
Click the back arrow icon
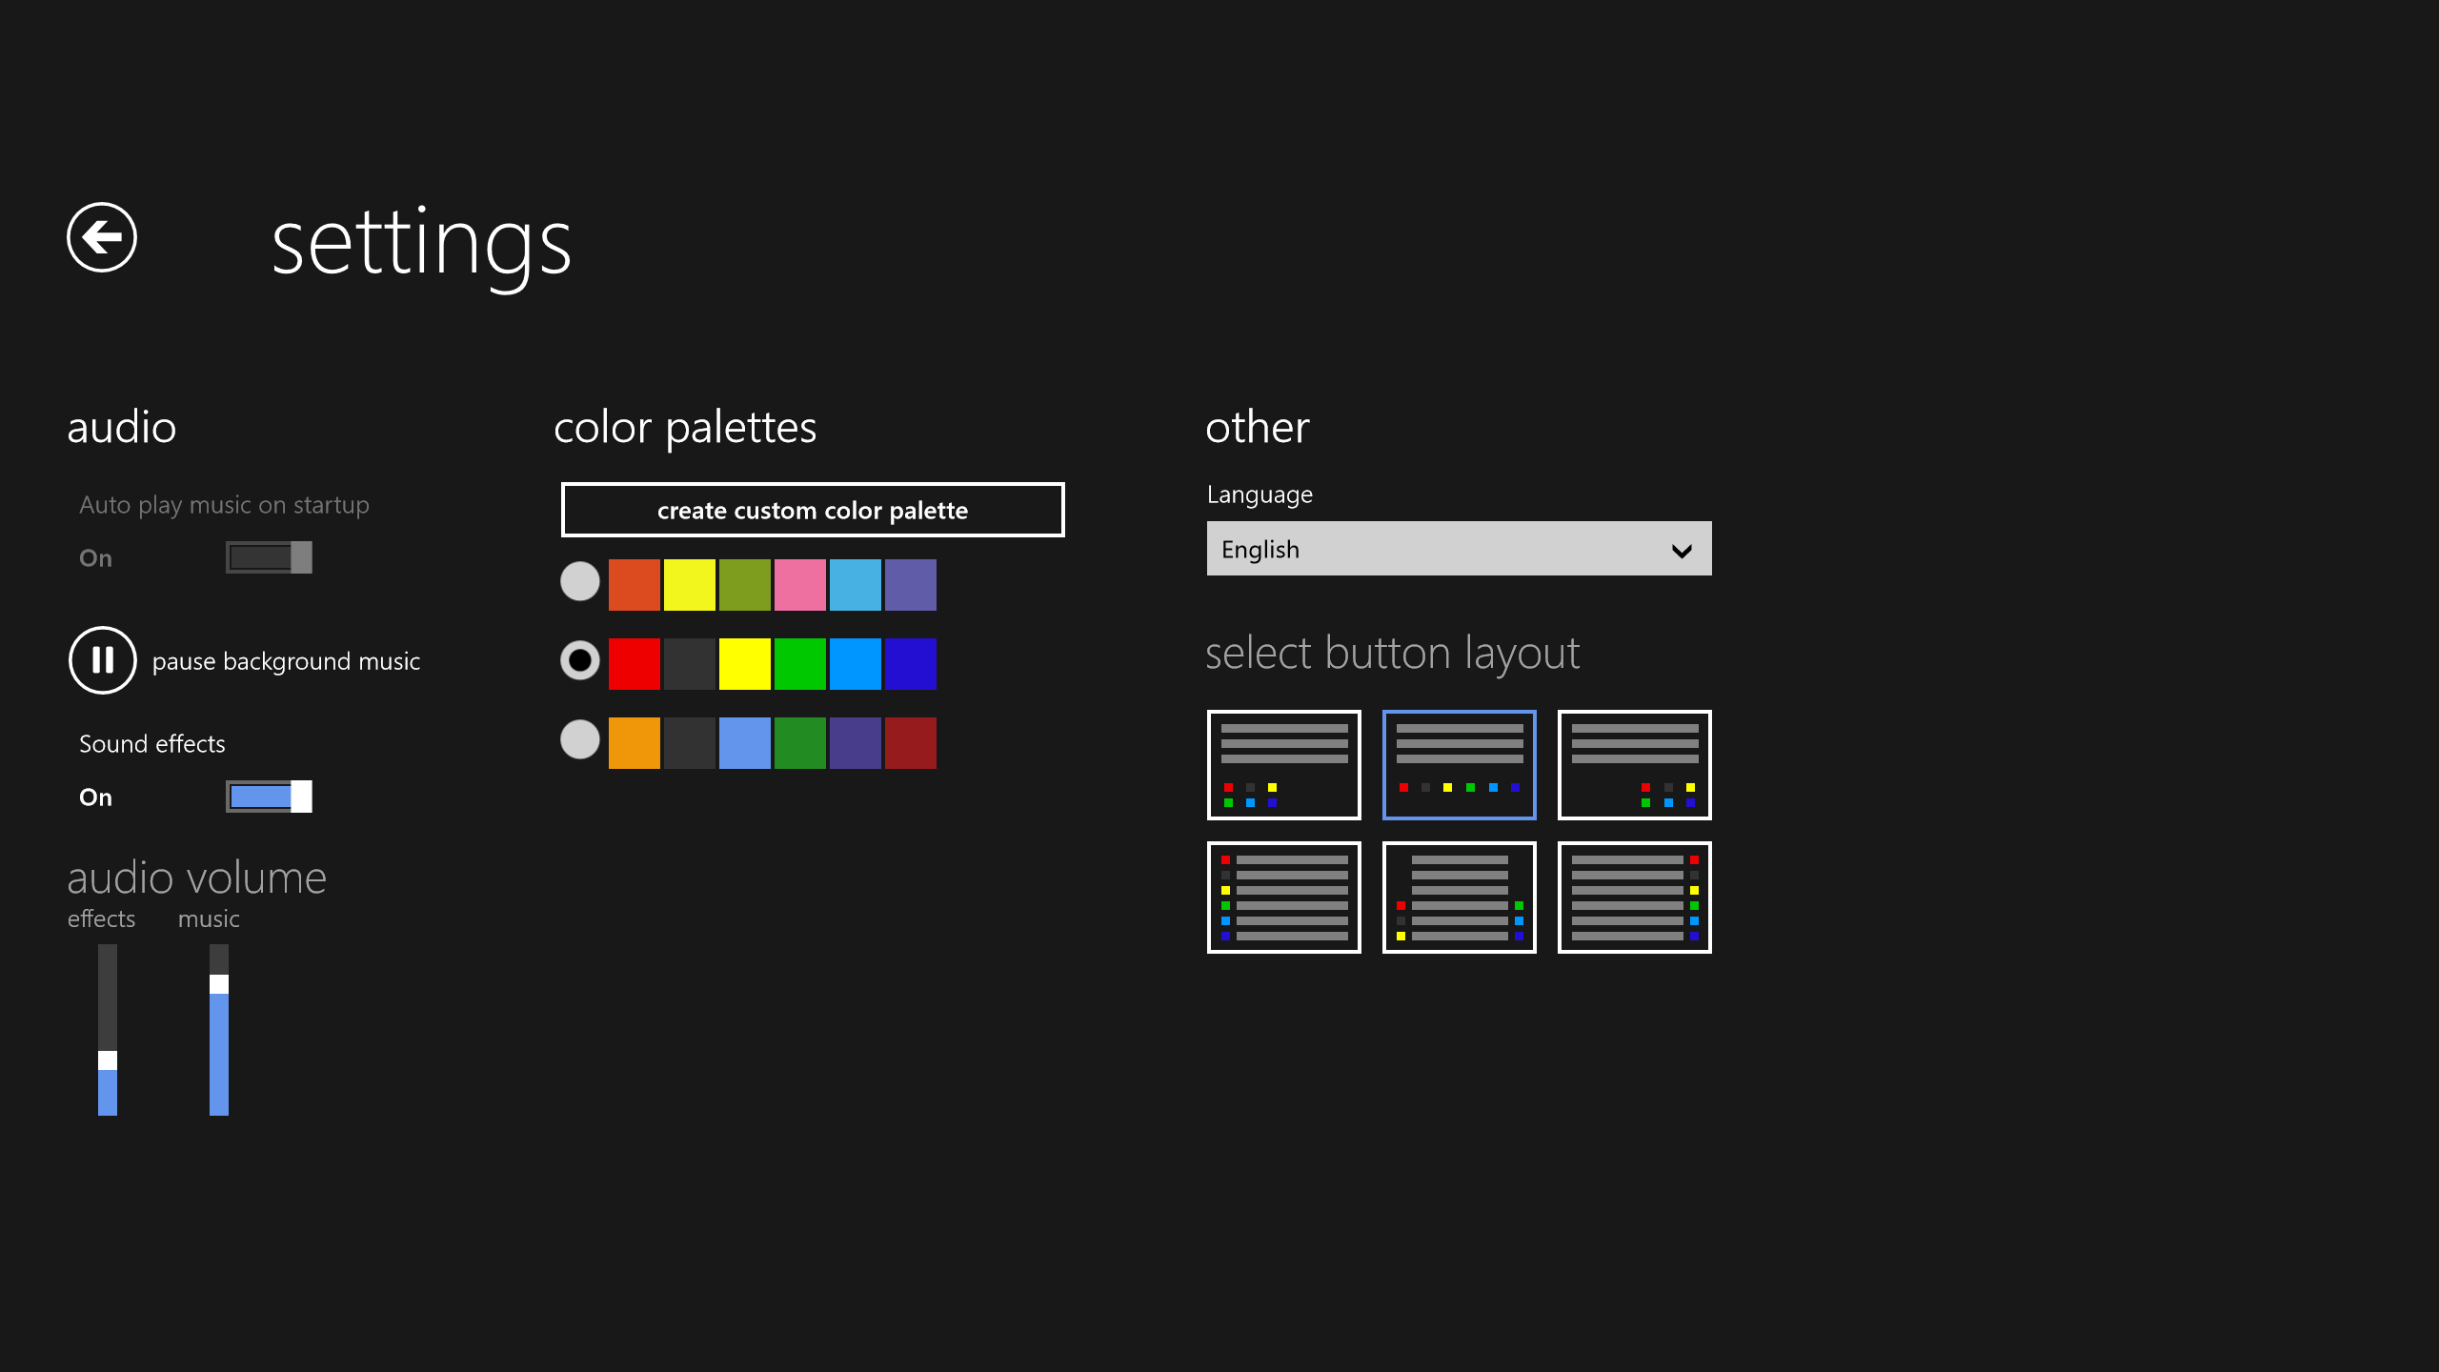coord(102,237)
